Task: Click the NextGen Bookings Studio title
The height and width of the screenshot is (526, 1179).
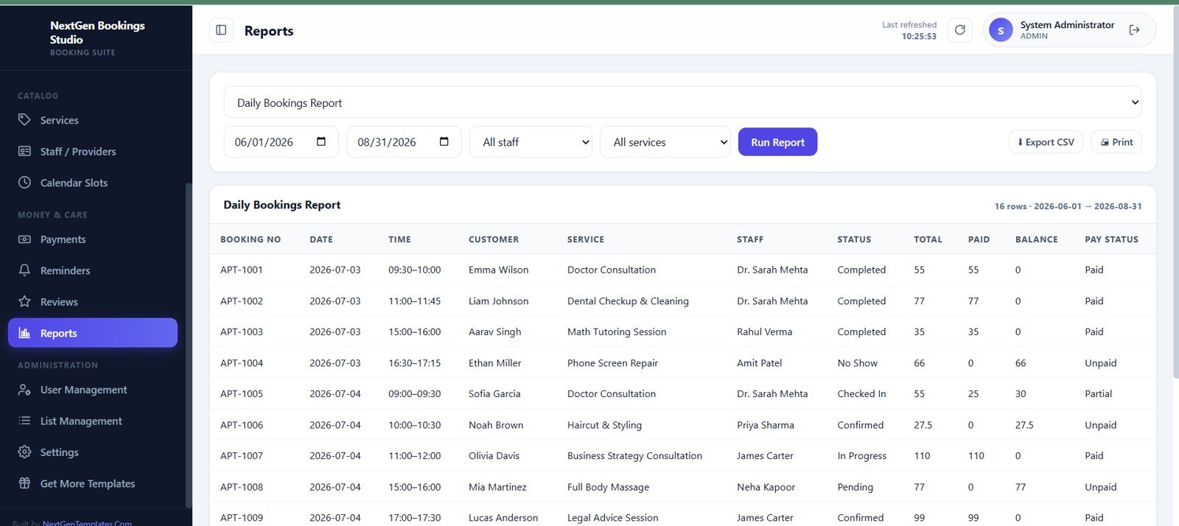Action: pos(97,32)
